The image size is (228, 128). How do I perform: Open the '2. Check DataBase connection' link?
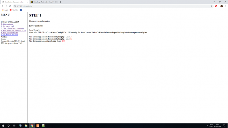(x=13, y=28)
